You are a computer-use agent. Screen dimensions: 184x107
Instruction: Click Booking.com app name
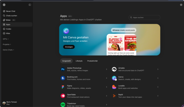click(72, 77)
